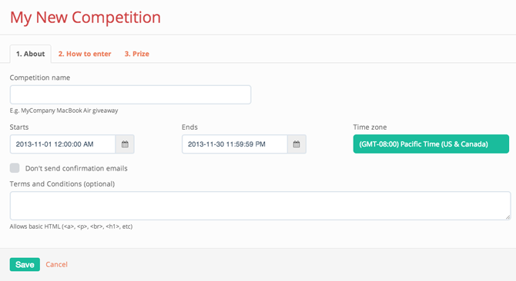Click the "My New Competition" heading
The height and width of the screenshot is (281, 516).
coord(85,18)
